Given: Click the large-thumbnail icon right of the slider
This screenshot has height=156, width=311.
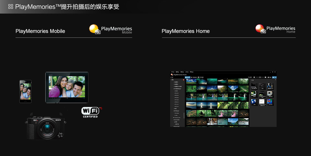Looking at the screenshot, I should point(265,77).
